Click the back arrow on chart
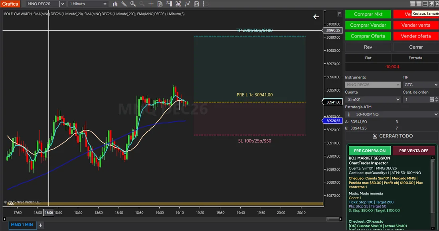This screenshot has width=439, height=231. coord(316,17)
